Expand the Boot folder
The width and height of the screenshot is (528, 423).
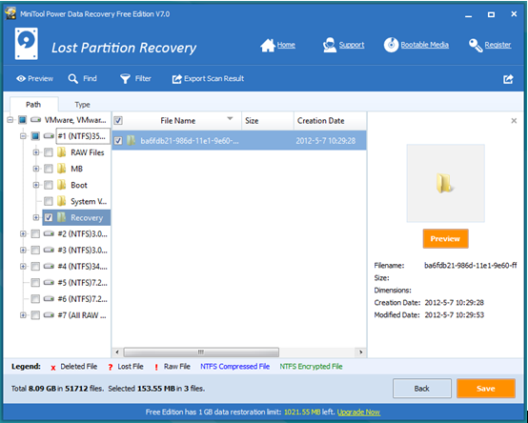pos(35,185)
